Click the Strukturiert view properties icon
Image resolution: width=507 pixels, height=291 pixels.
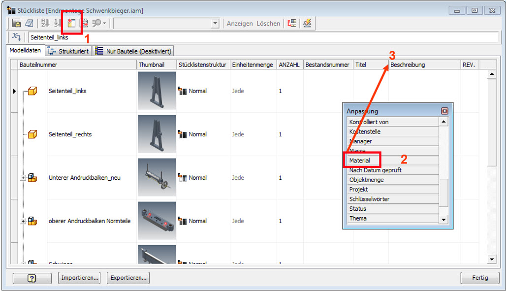point(292,23)
